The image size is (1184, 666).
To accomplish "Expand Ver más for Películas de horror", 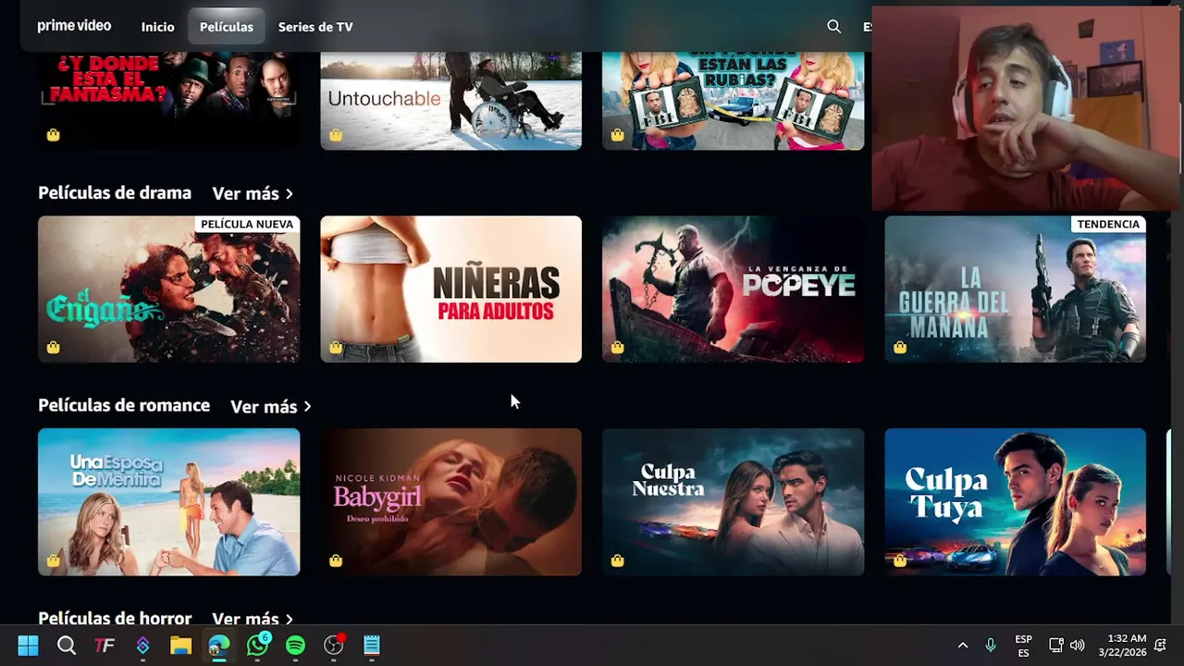I will pos(253,618).
